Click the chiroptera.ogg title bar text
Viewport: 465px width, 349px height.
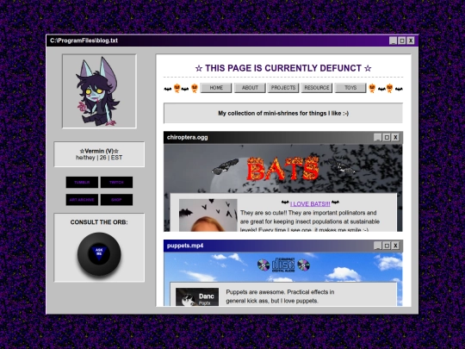[x=188, y=137]
